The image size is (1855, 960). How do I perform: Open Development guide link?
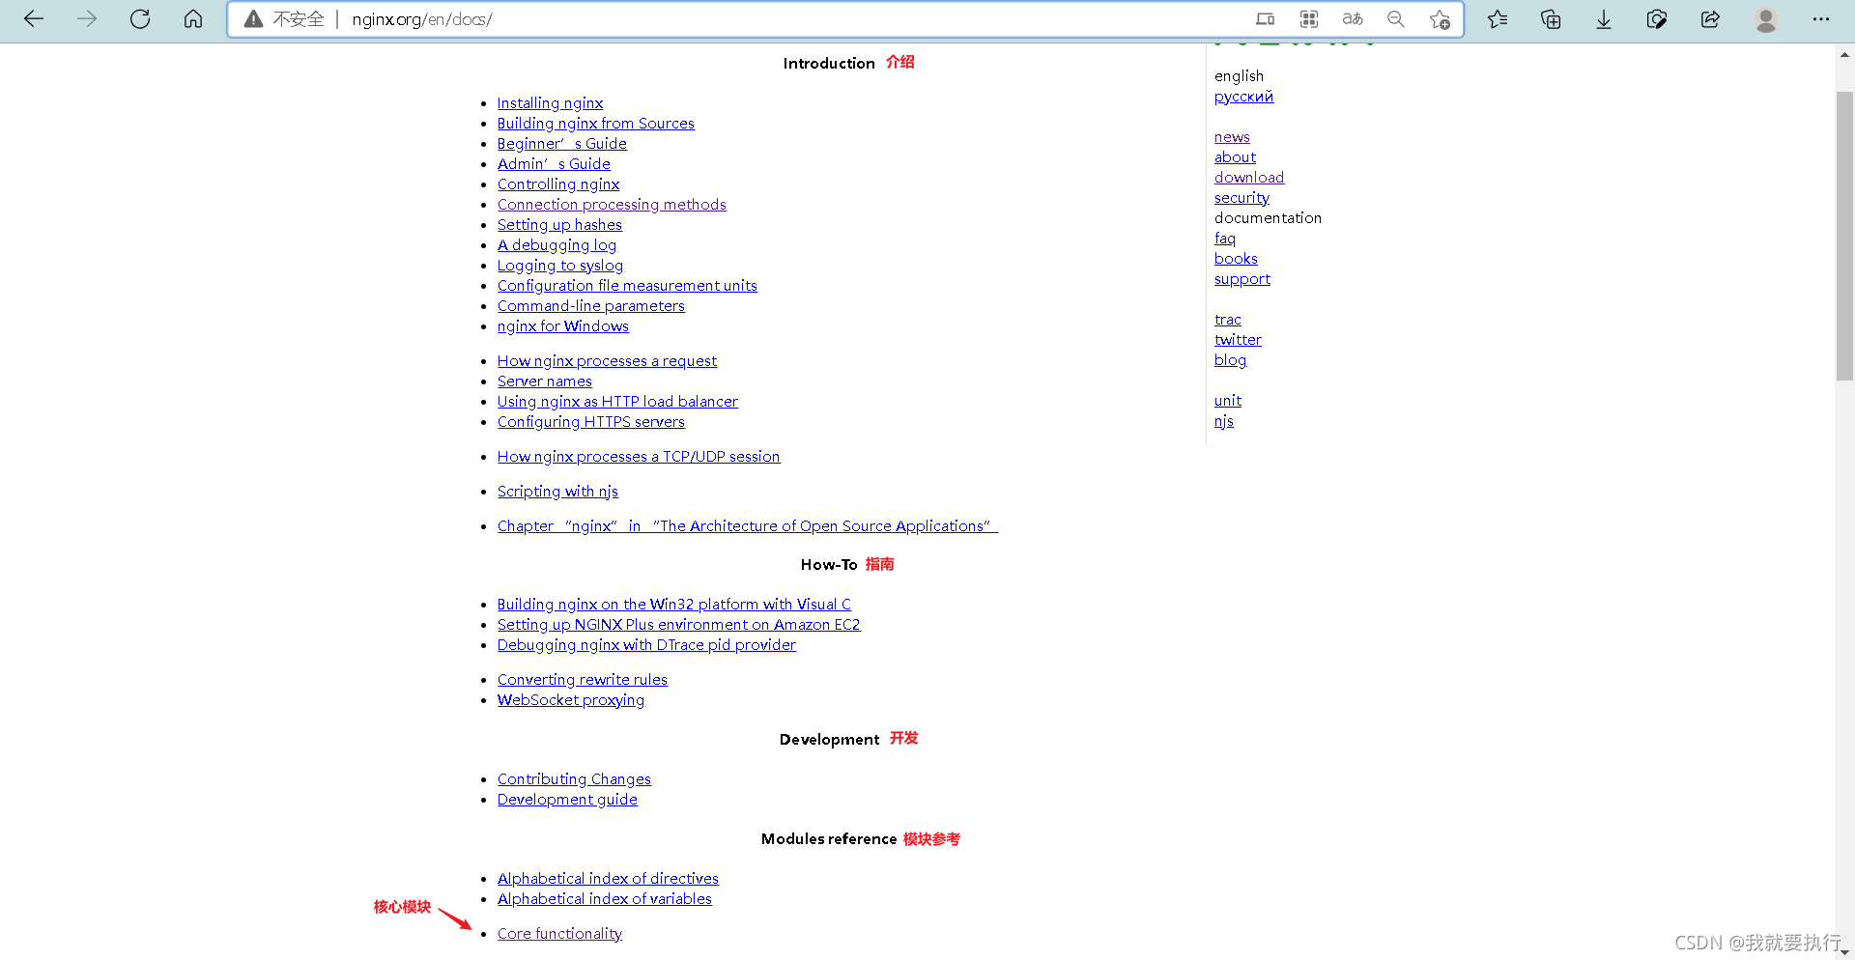pyautogui.click(x=567, y=800)
